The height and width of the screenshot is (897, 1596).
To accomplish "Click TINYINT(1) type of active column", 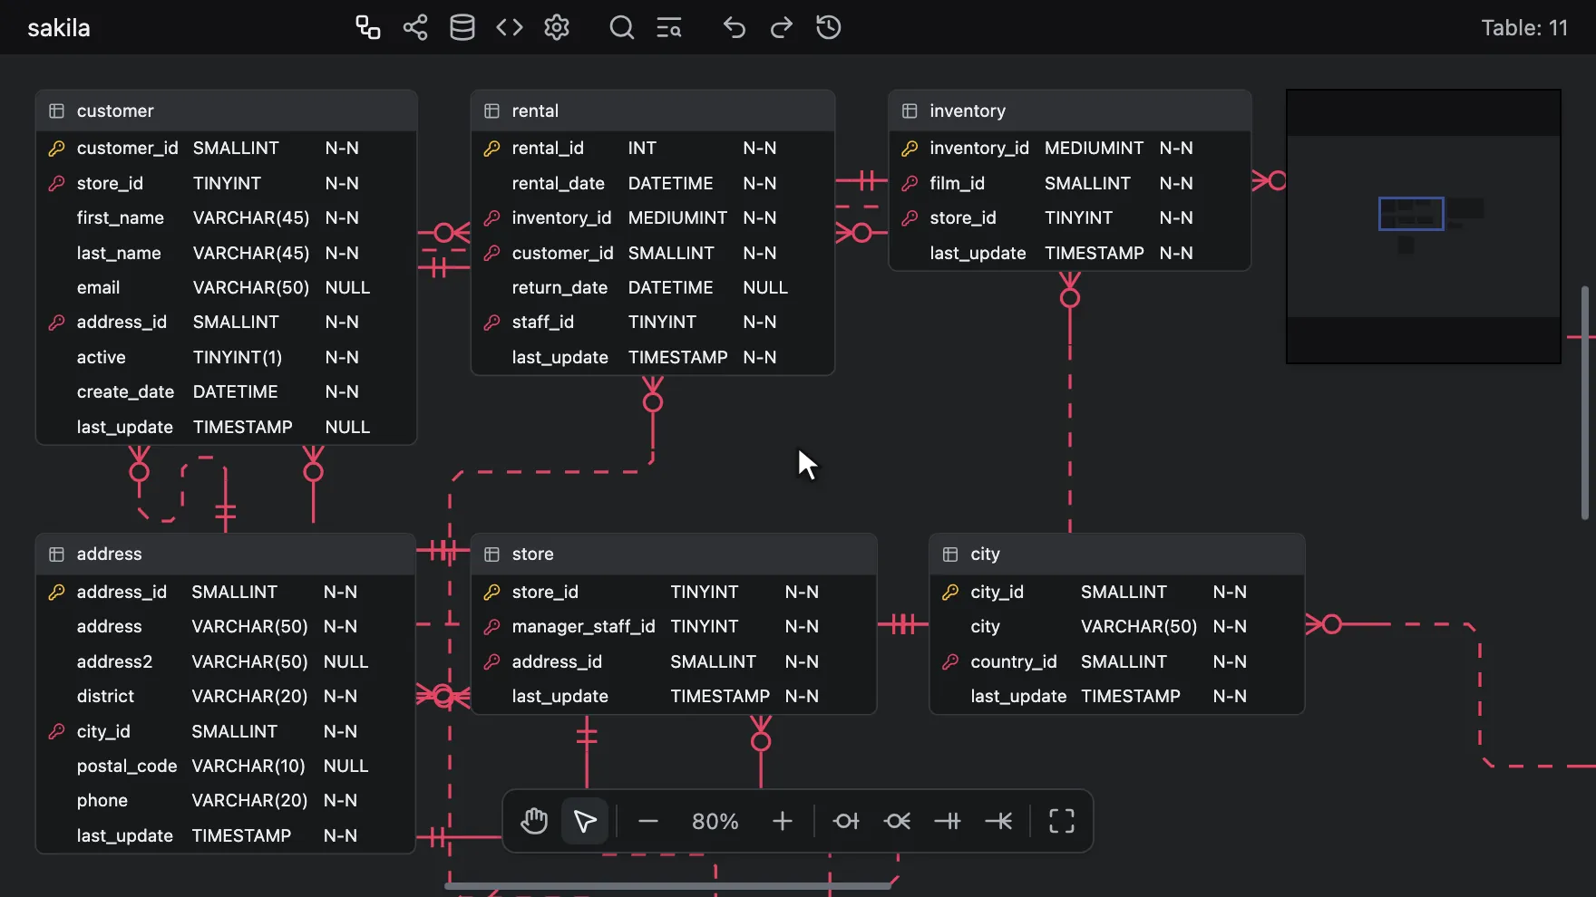I will [x=238, y=357].
